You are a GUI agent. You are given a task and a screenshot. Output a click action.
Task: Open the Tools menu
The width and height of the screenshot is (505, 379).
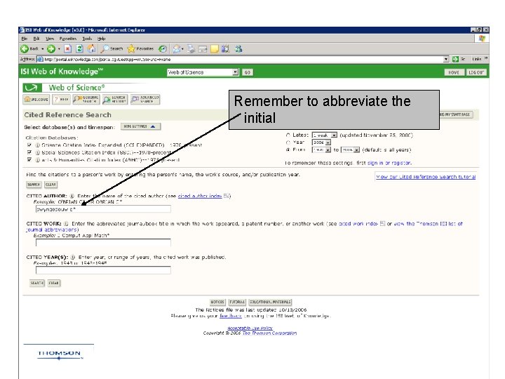[x=87, y=39]
